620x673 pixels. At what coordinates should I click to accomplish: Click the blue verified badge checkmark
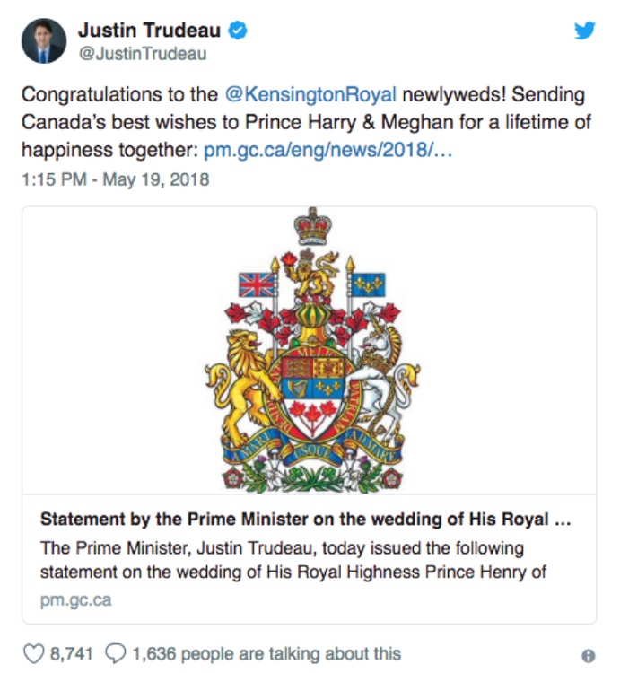point(237,31)
